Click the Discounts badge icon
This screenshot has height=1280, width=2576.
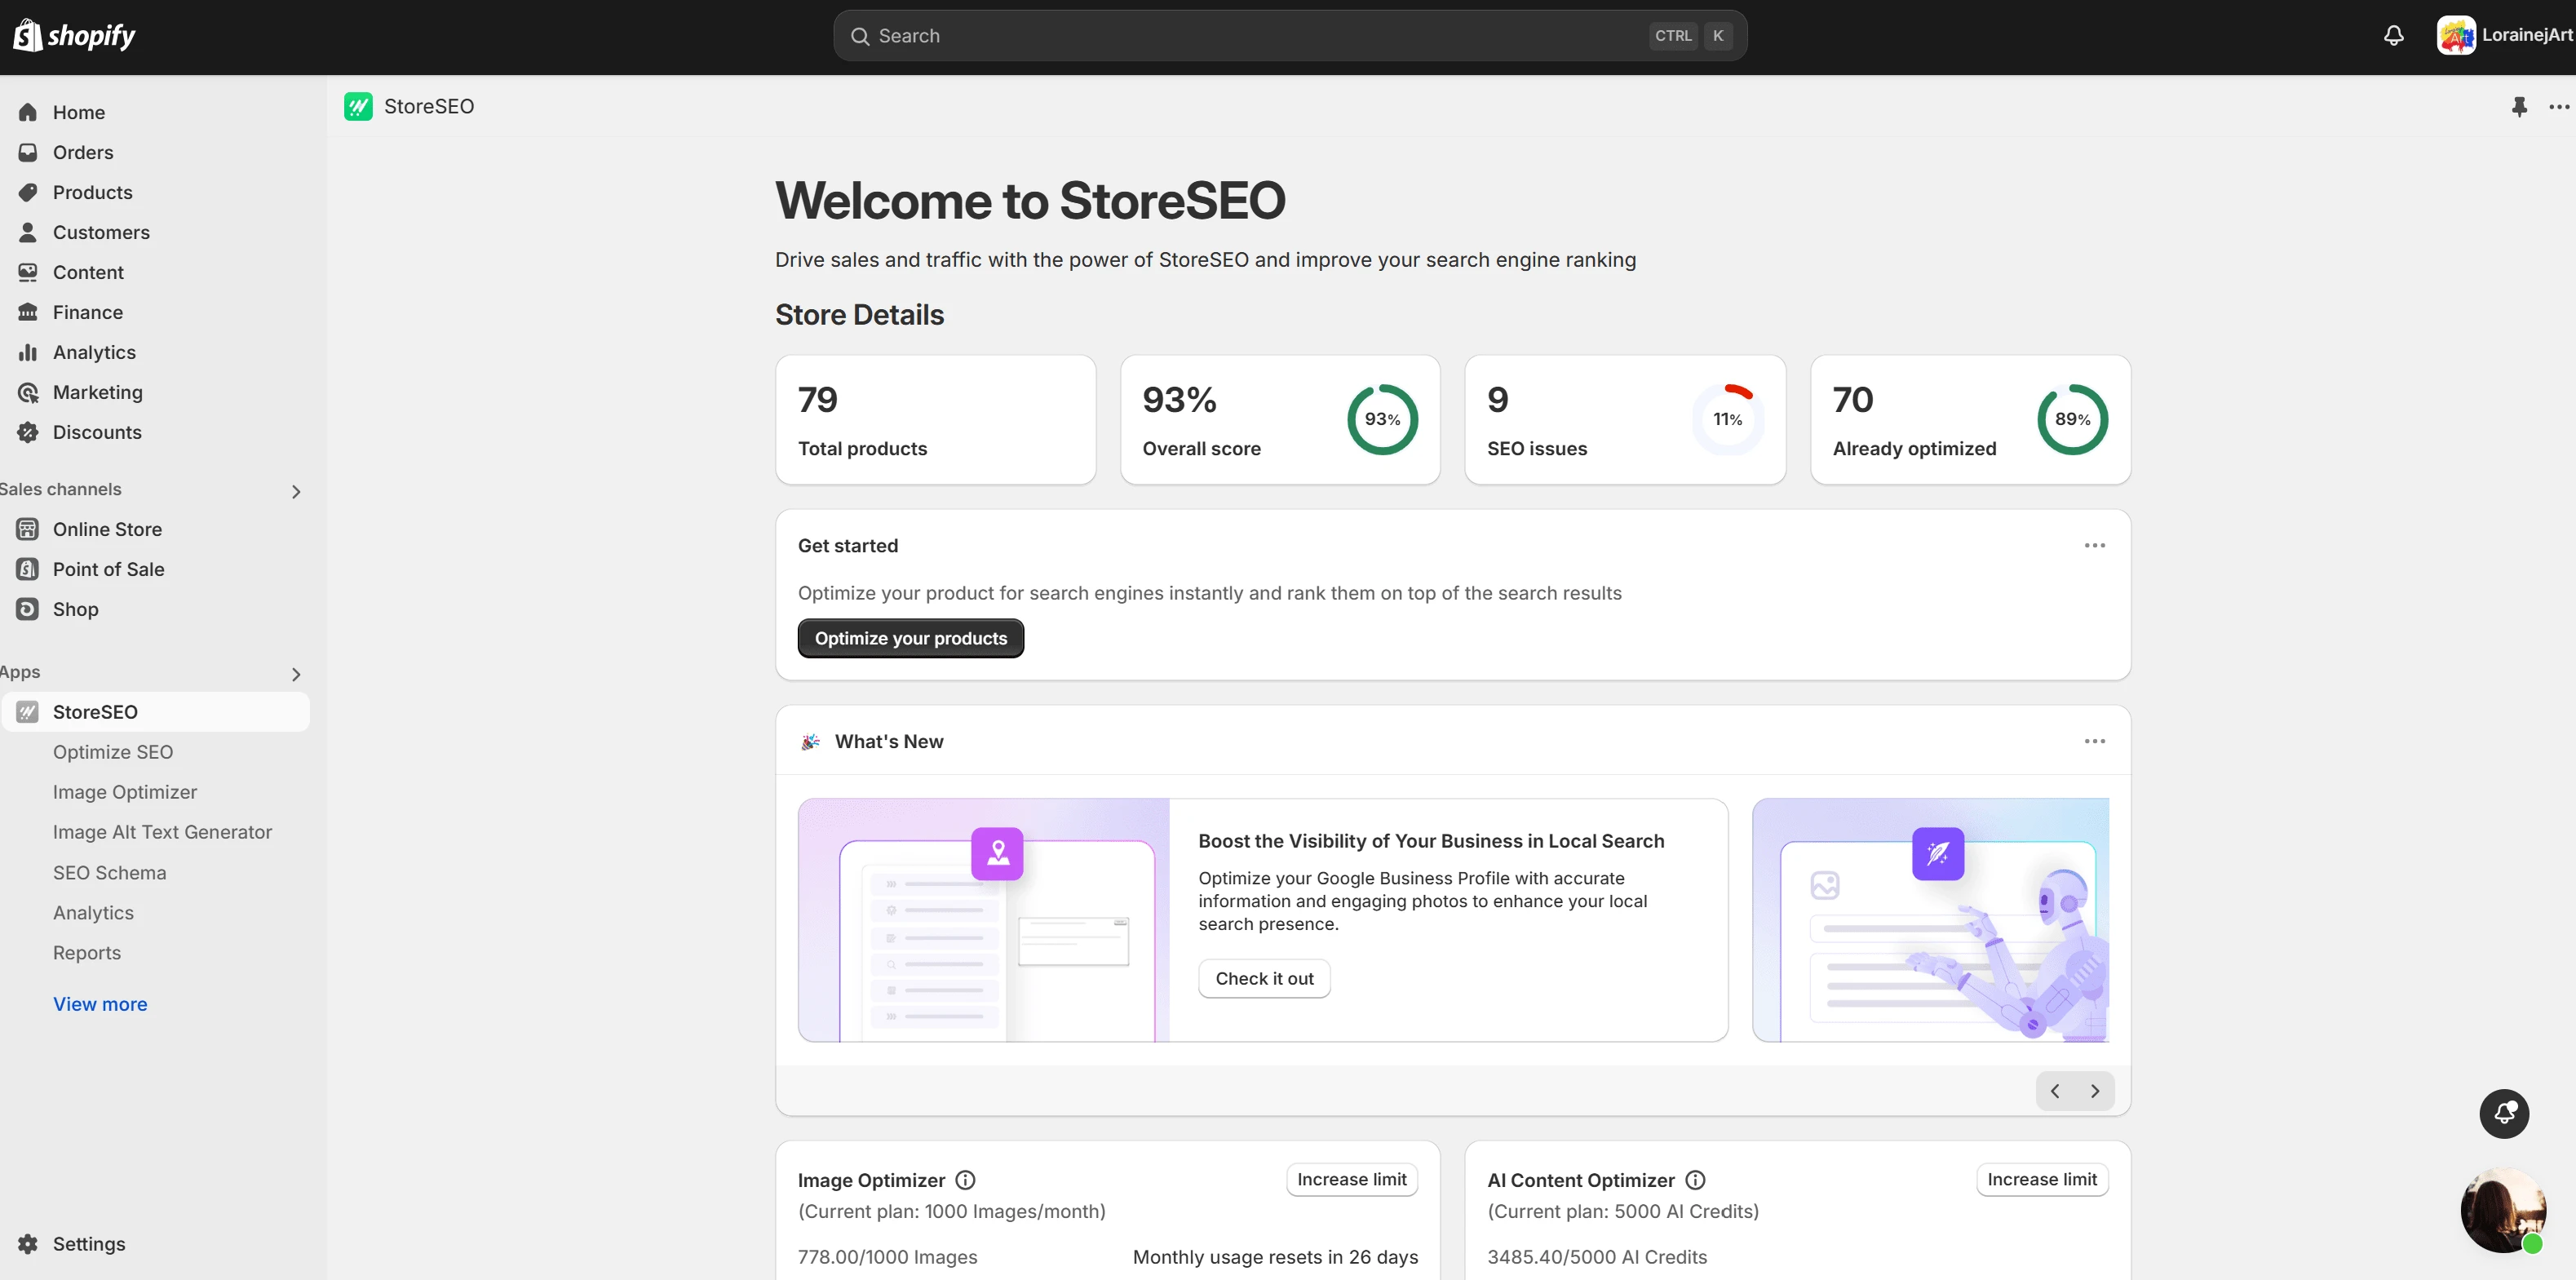28,432
